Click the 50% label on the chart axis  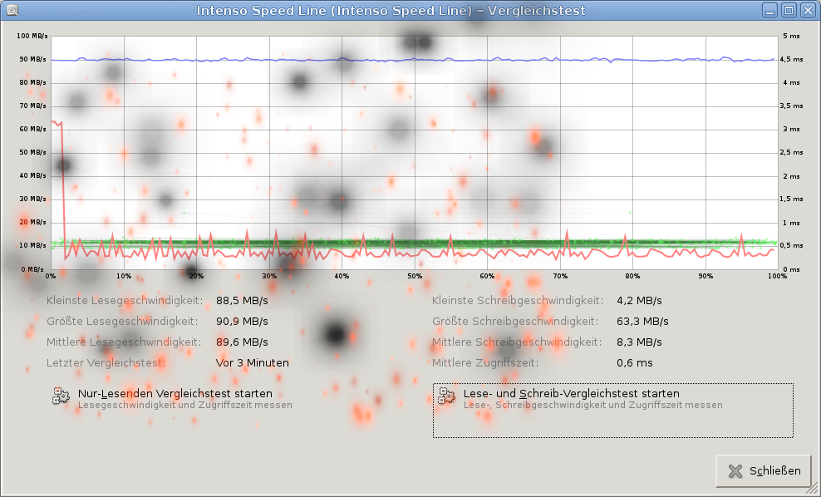[415, 276]
